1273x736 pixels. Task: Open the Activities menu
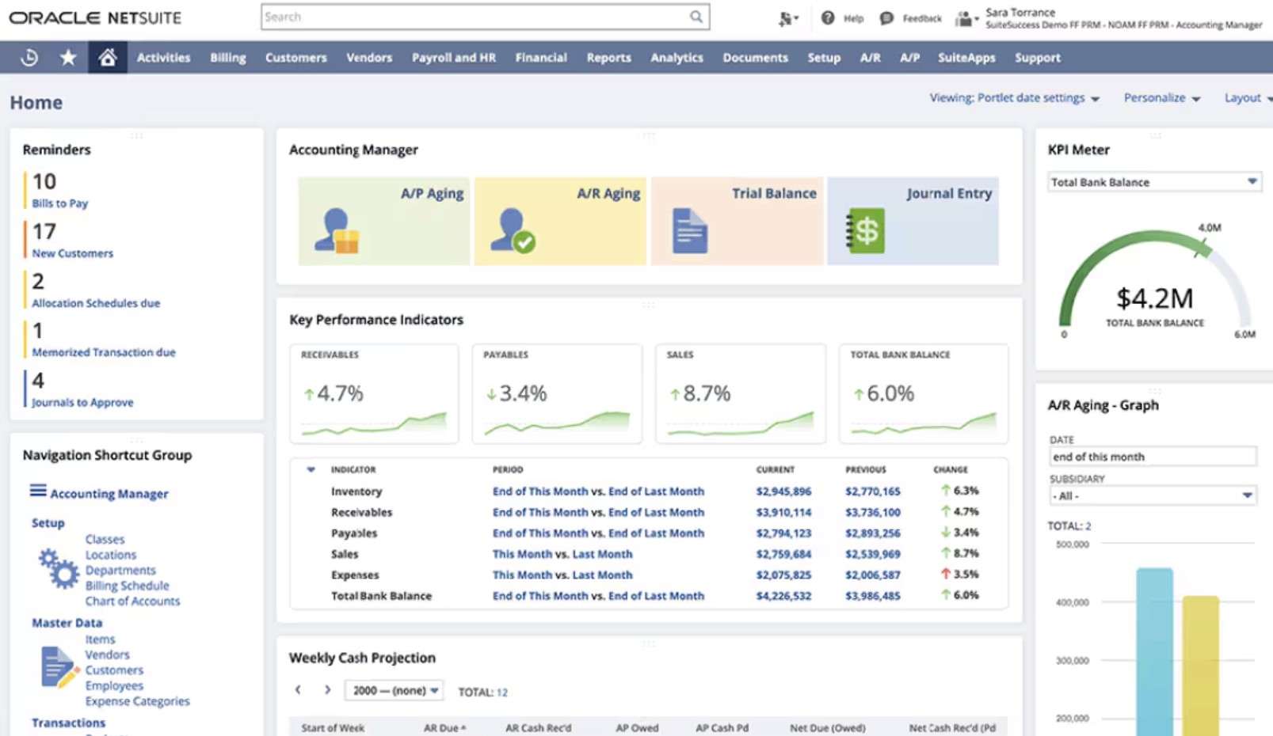(163, 58)
